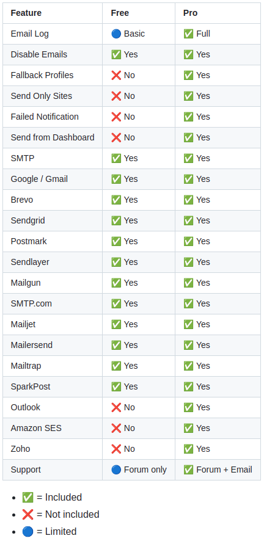Select the Amazon SES feature cell
264x544 pixels.
(53, 429)
